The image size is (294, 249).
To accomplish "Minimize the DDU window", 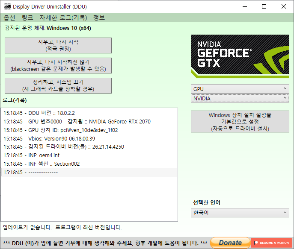I will tap(245, 6).
